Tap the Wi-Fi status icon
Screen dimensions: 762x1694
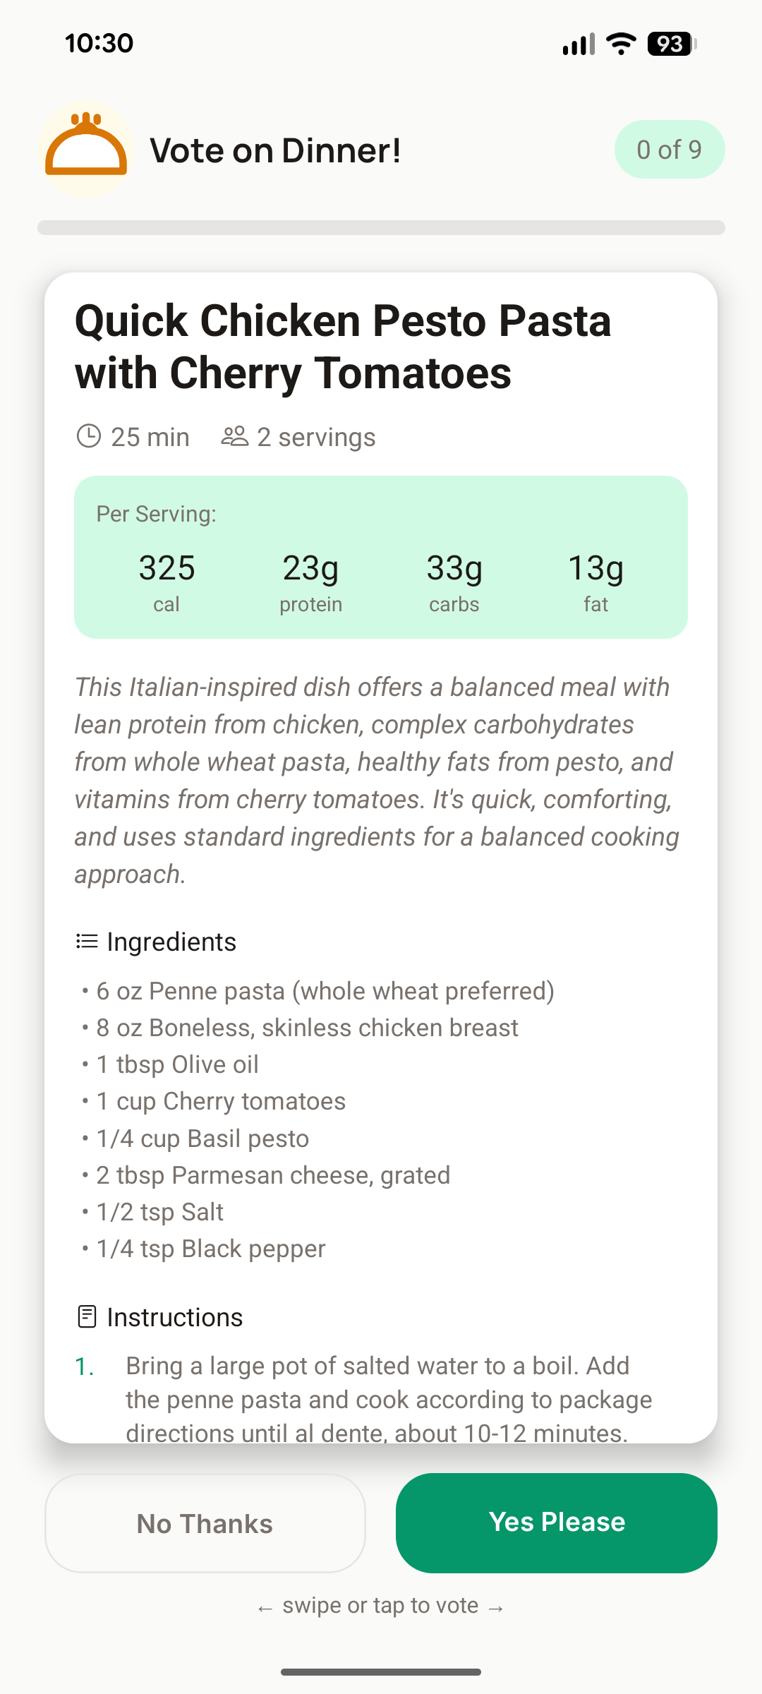point(622,44)
